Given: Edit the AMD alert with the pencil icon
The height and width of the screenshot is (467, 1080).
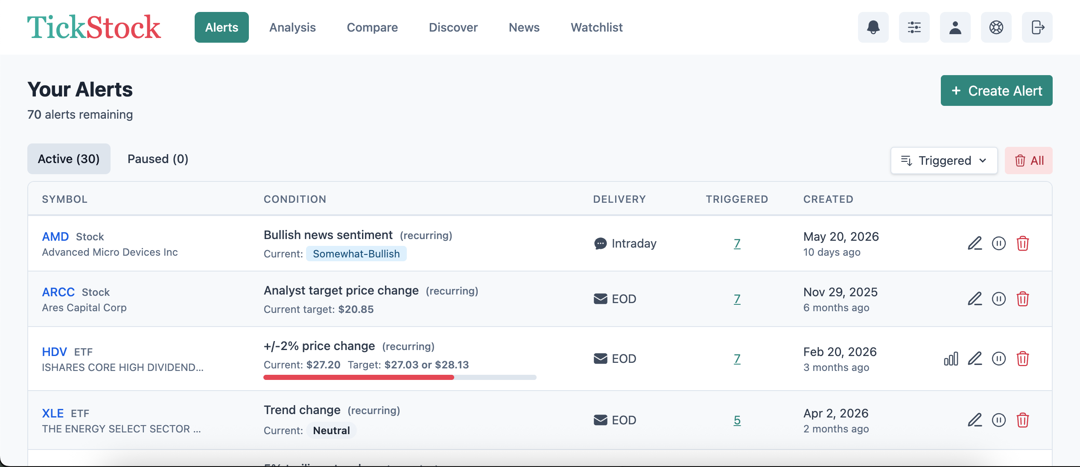Looking at the screenshot, I should click(x=975, y=243).
